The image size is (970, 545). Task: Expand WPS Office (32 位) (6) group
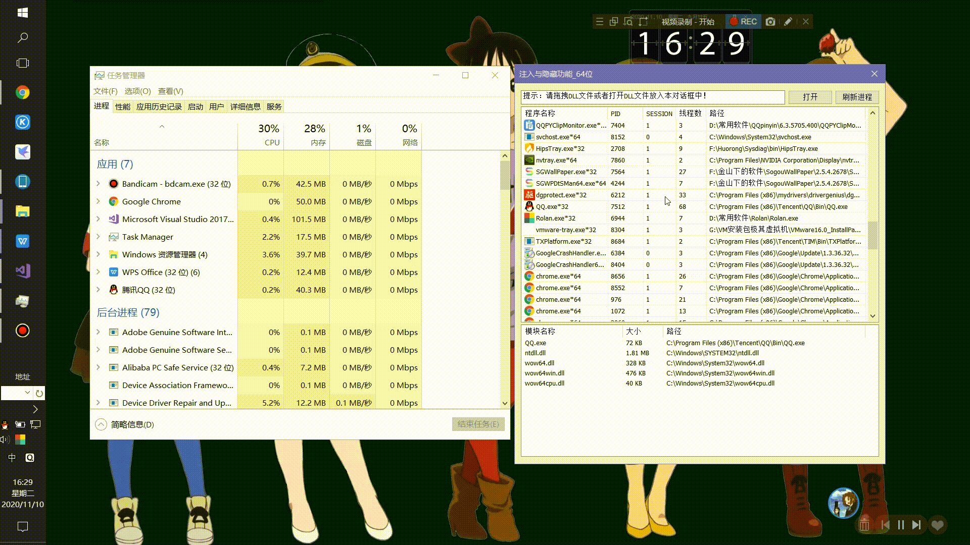point(98,272)
